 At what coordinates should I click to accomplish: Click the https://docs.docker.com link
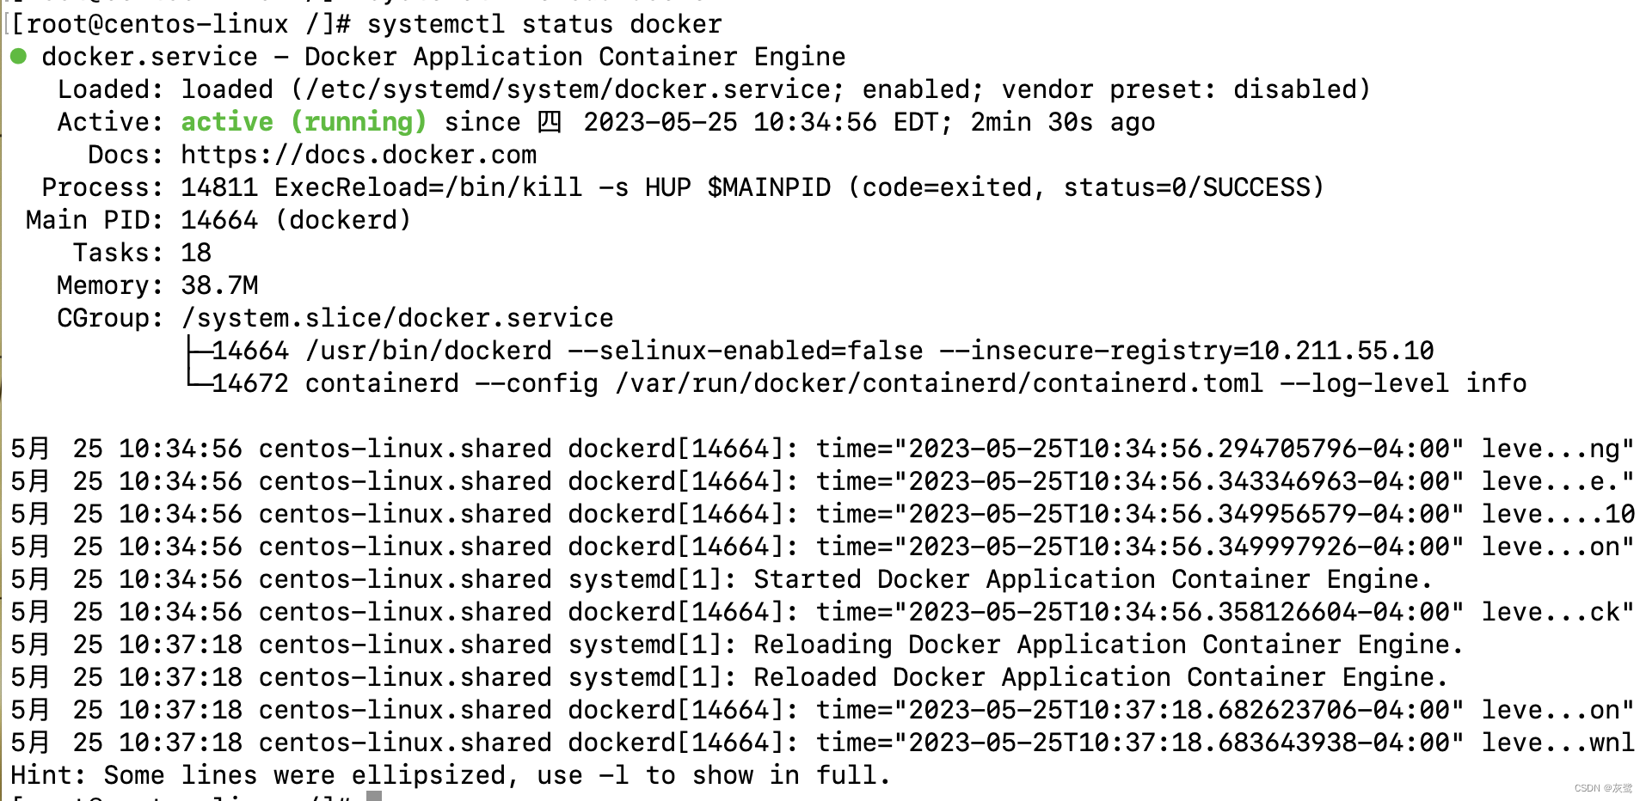click(359, 155)
